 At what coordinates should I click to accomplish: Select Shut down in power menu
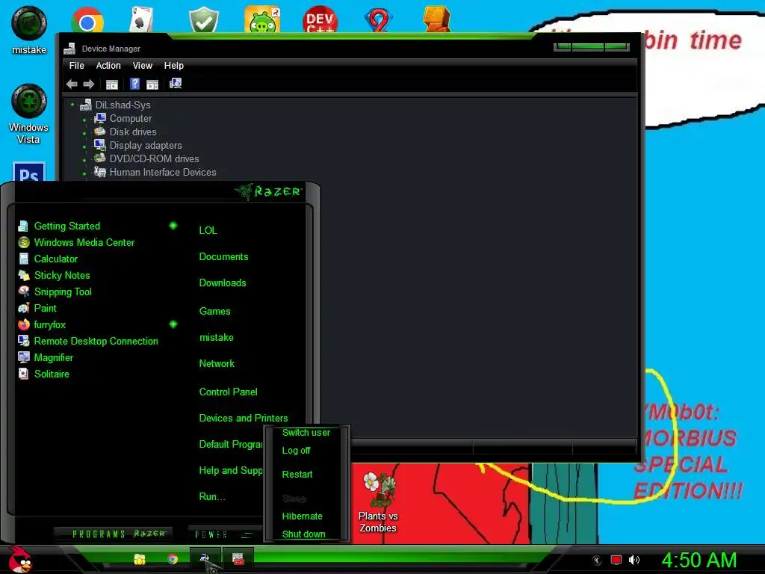[303, 534]
